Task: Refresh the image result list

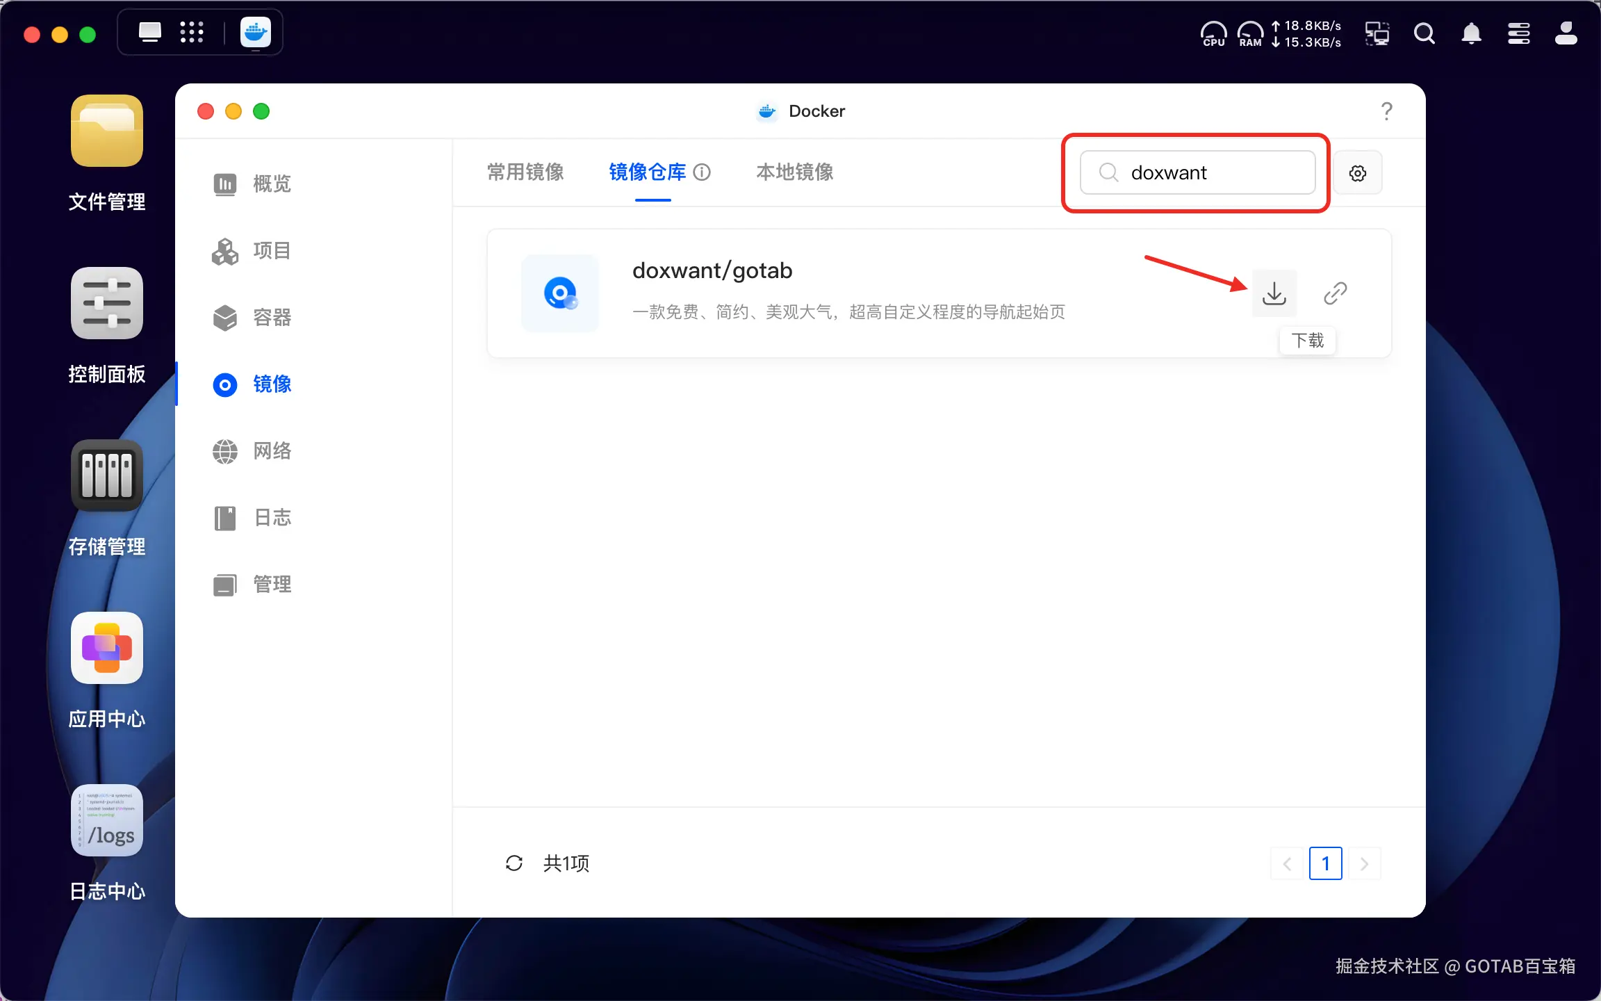Action: pyautogui.click(x=514, y=863)
